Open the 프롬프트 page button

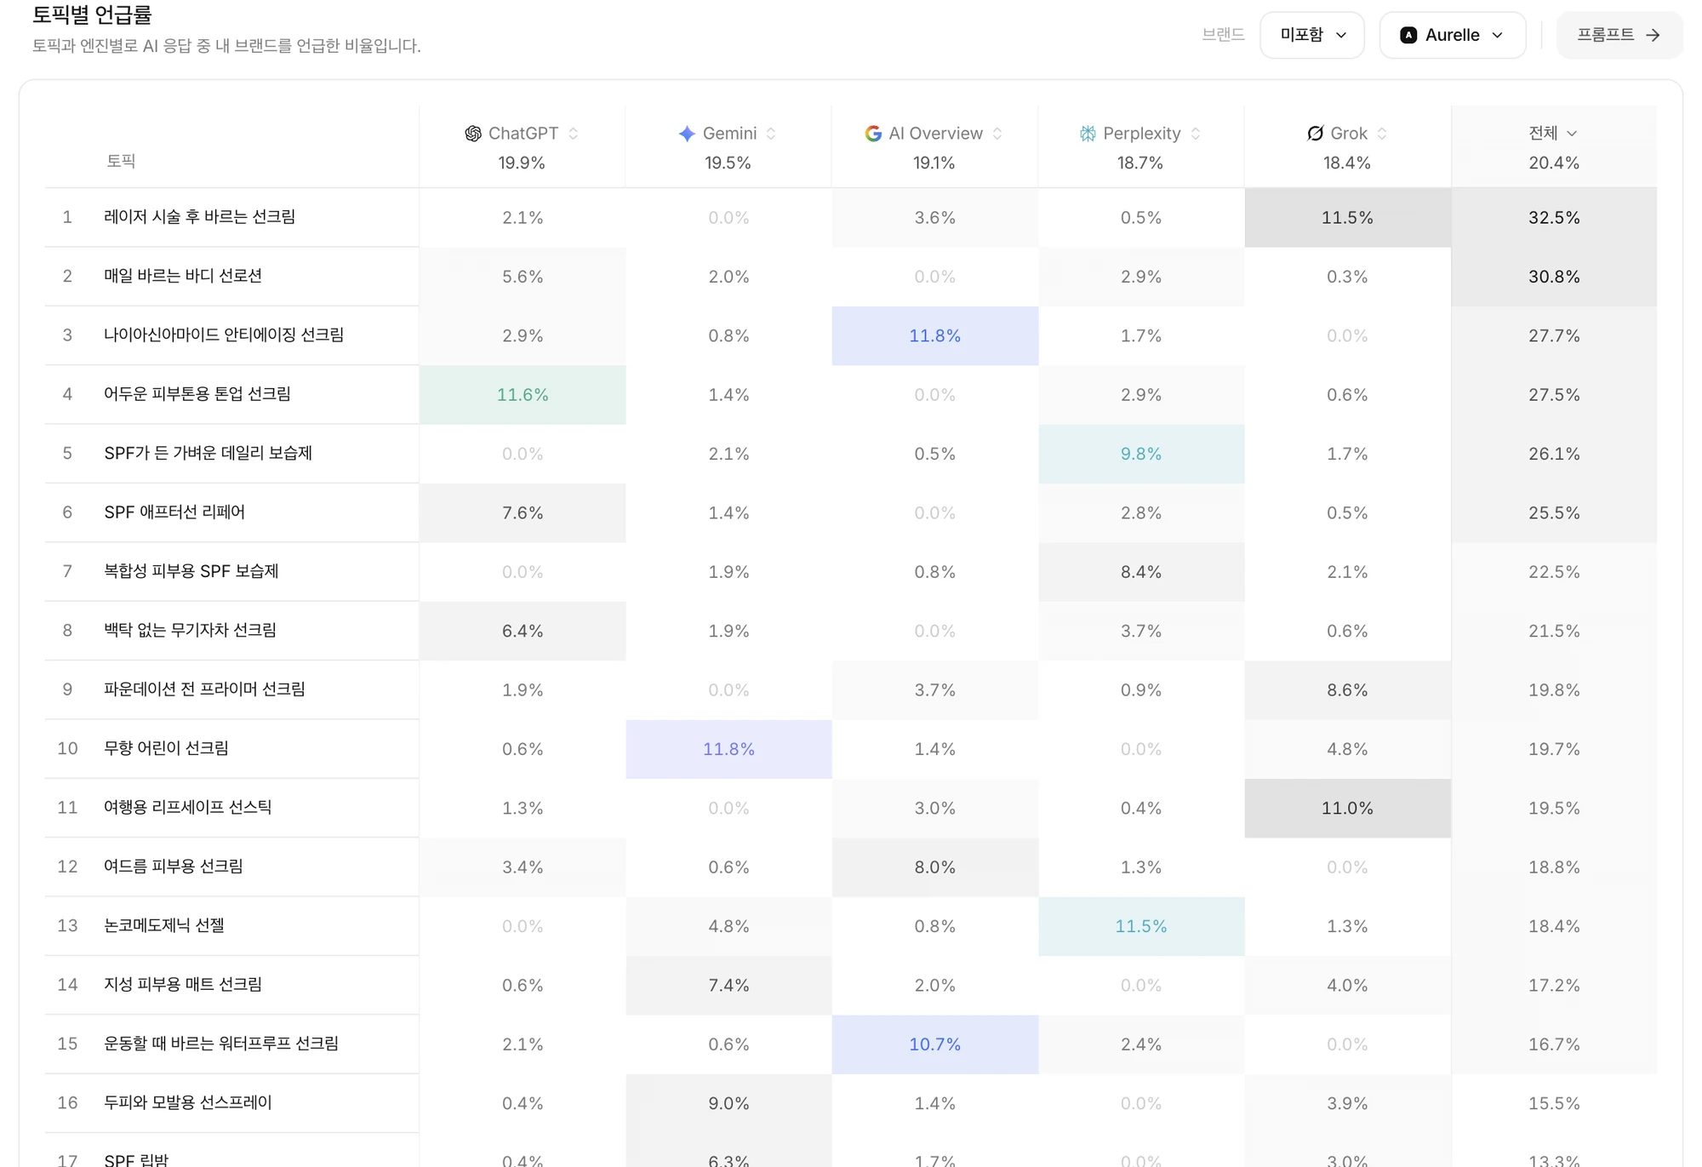pyautogui.click(x=1619, y=35)
